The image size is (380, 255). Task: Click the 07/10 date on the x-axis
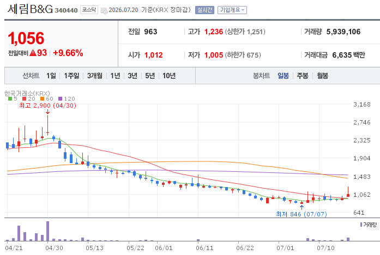pos(326,248)
